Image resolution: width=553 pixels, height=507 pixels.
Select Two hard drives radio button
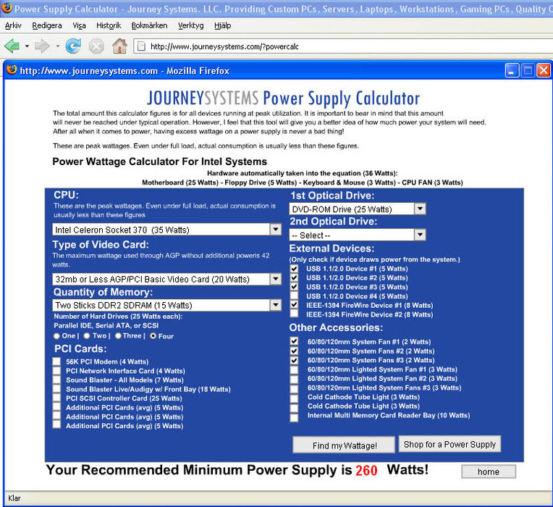[87, 336]
